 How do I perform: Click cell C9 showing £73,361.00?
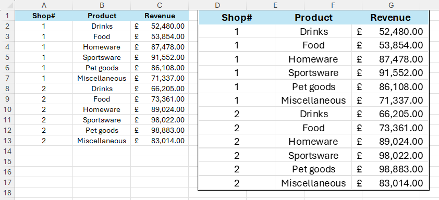click(x=160, y=99)
